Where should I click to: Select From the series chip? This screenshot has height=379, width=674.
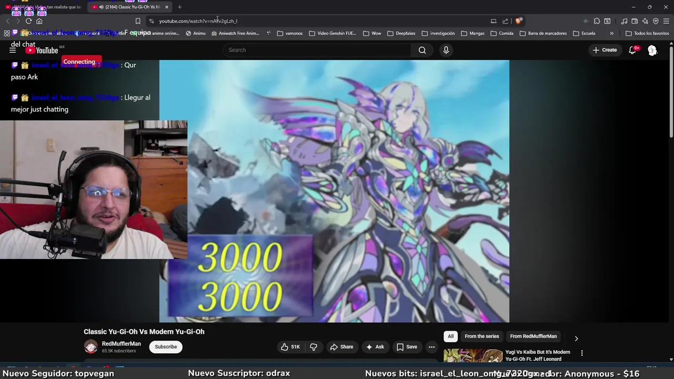482,336
